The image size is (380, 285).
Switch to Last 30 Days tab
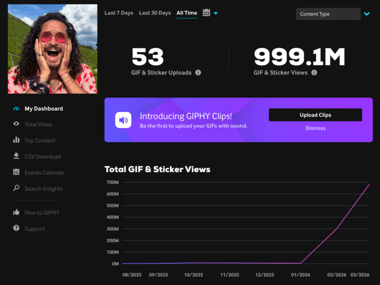point(155,13)
